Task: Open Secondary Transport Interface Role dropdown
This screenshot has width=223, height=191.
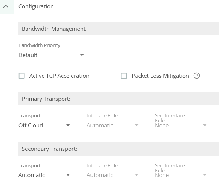Action: point(114,175)
